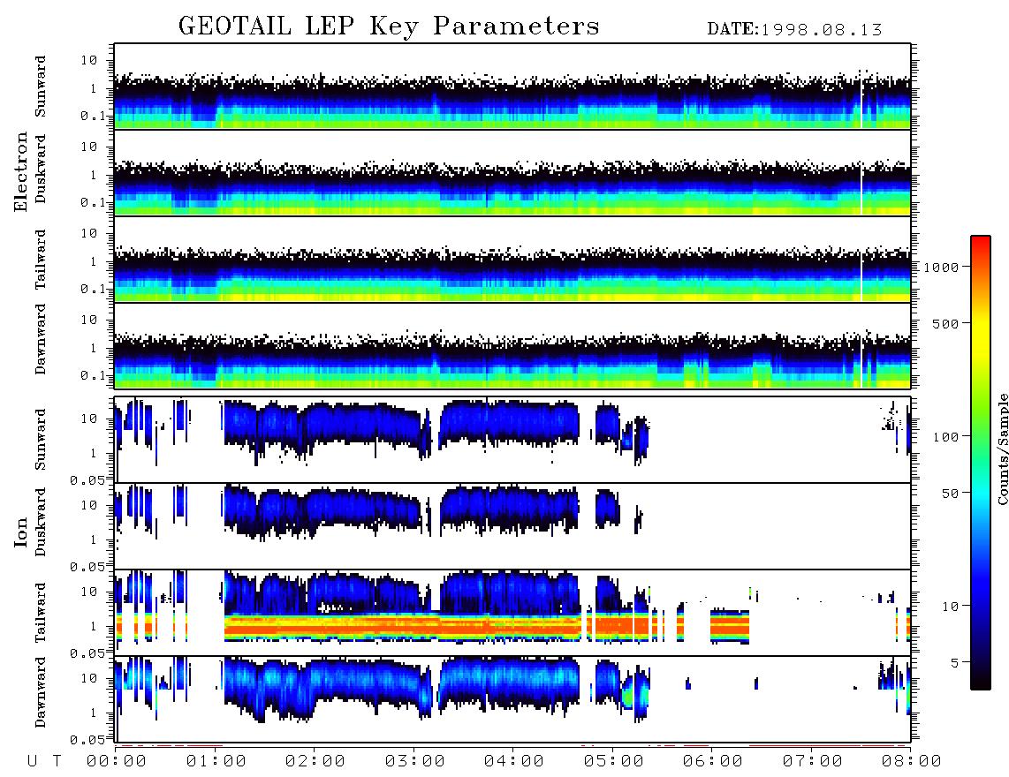This screenshot has height=777, width=1009.
Task: Click the 100 colorbar tick value
Action: pyautogui.click(x=946, y=437)
